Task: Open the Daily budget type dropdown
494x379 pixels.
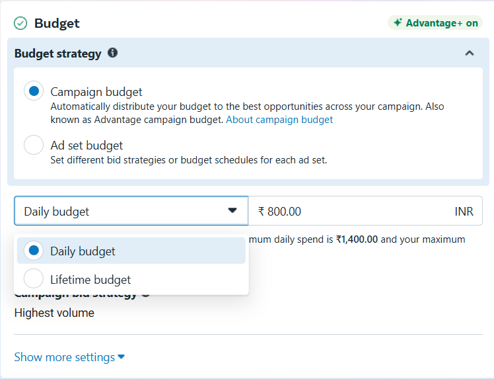Action: click(x=131, y=211)
